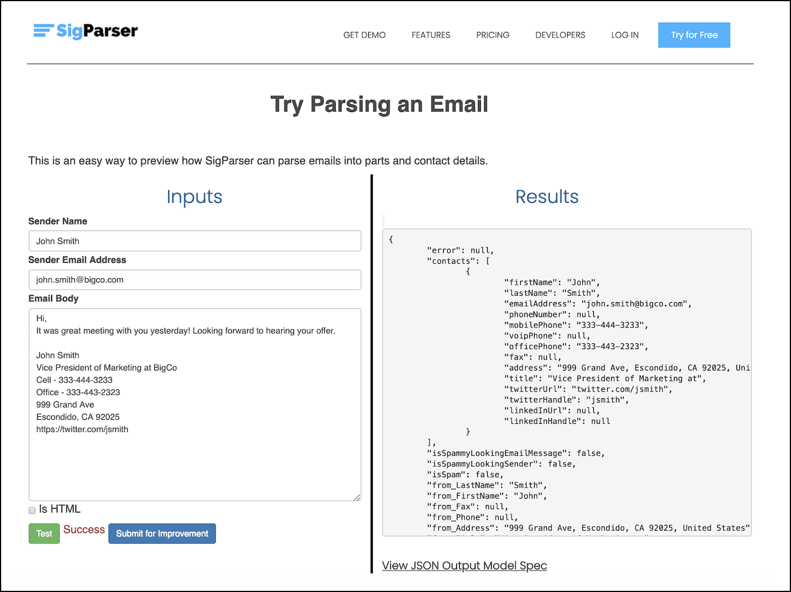Click the Try for Free button

694,35
